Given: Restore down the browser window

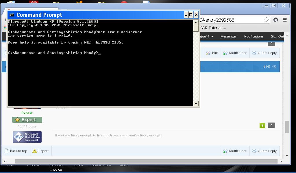Looking at the screenshot, I should [274, 6].
